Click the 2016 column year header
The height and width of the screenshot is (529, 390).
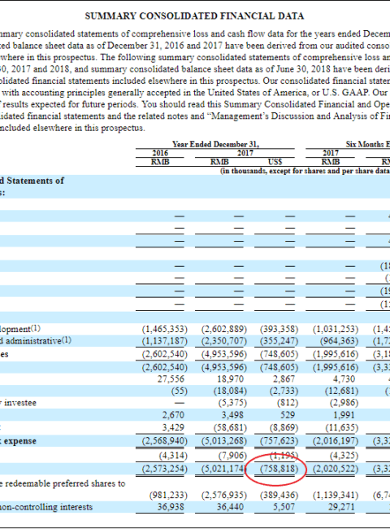tap(160, 153)
